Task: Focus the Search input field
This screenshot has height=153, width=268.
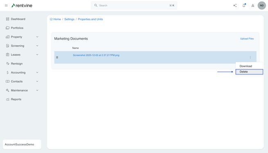Action: pos(134,5)
